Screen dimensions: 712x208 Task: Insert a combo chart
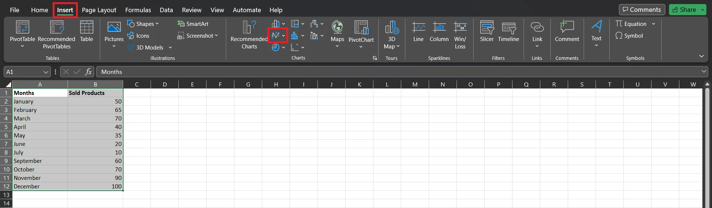pyautogui.click(x=314, y=35)
